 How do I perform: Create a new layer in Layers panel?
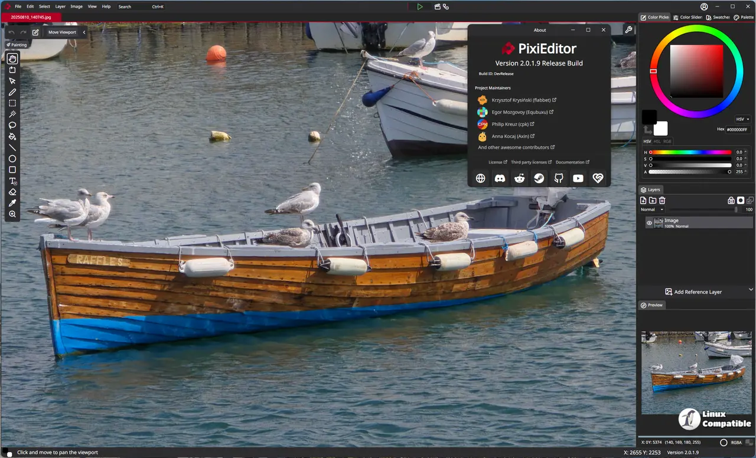tap(643, 201)
